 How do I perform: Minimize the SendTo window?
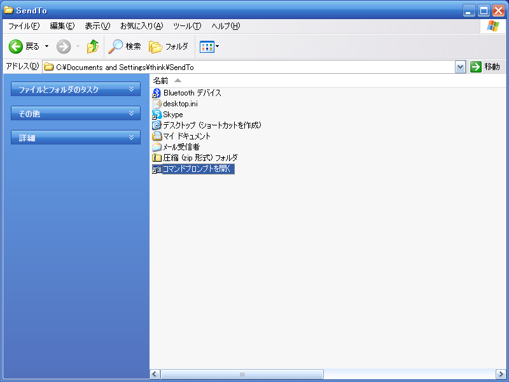[469, 11]
